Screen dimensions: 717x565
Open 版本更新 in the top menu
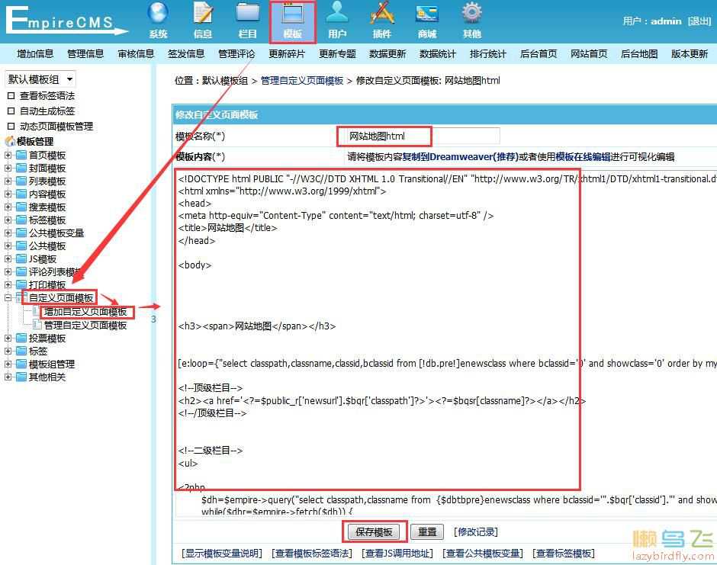pos(690,54)
